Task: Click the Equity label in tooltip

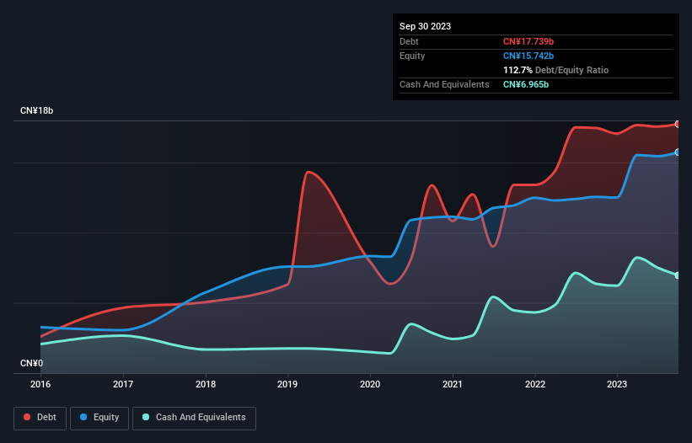Action: point(412,56)
